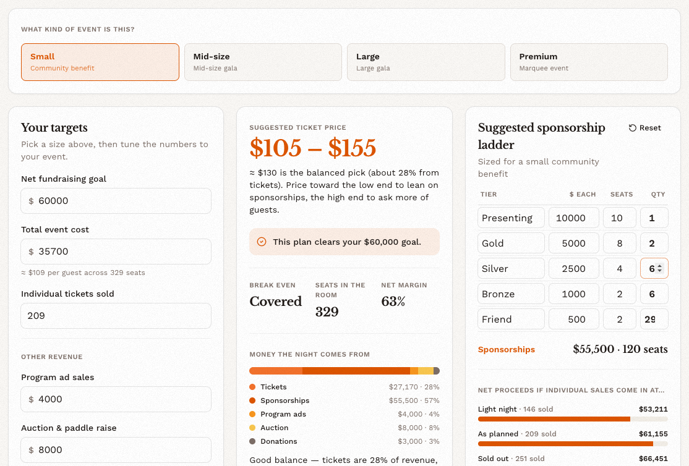Viewport: 689px width, 466px height.
Task: Edit the Program ad sales amount
Action: (116, 399)
